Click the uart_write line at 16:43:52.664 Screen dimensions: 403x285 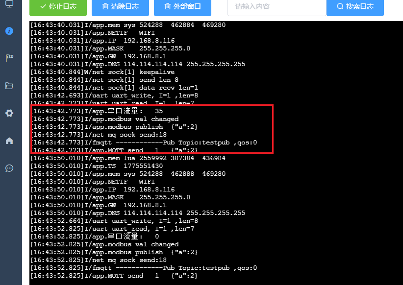(114, 221)
